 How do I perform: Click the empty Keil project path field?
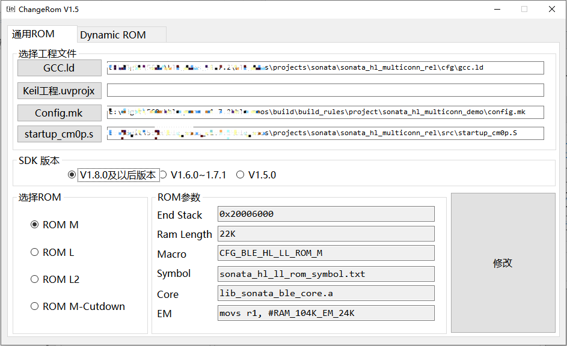pos(325,90)
